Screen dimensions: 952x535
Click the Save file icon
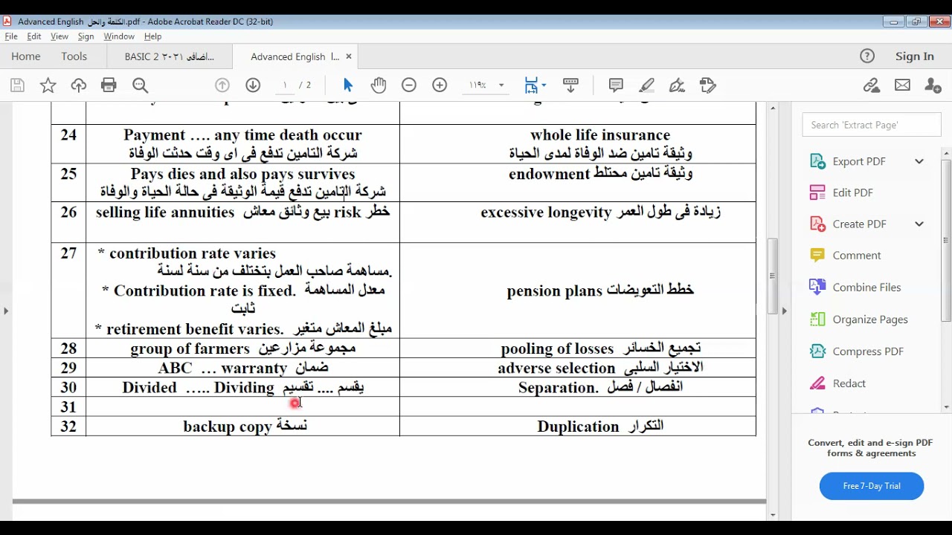(x=17, y=85)
